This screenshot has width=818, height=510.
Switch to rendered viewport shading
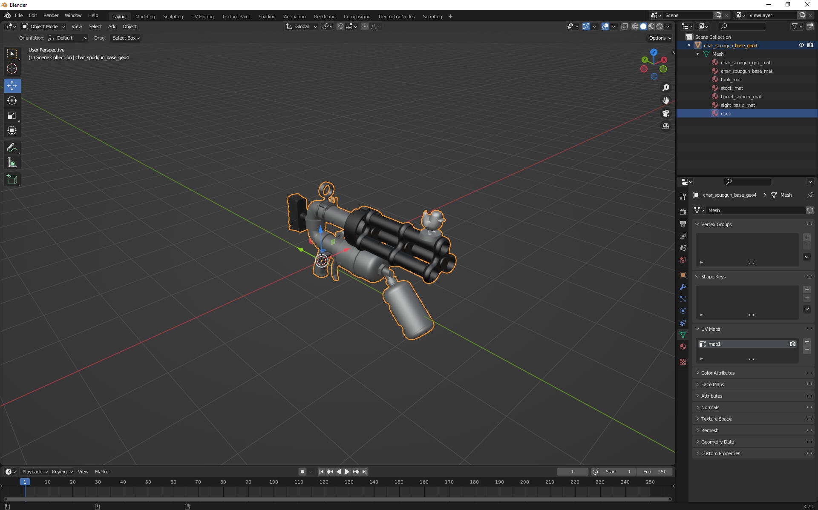[660, 26]
